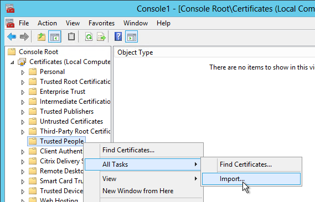Expand the Third-Party Root Certification arrow
This screenshot has height=202, width=315.
pos(23,132)
